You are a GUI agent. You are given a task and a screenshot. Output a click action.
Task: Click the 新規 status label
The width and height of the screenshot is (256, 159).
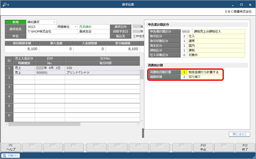pyautogui.click(x=15, y=22)
